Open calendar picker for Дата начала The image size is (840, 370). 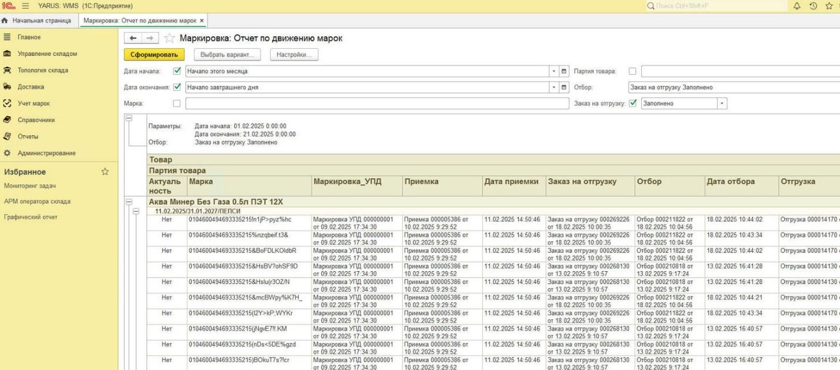click(564, 71)
